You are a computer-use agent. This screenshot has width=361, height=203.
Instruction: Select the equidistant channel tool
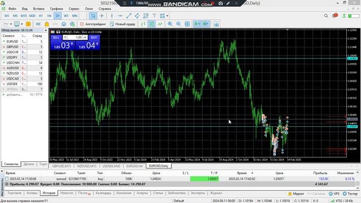(137, 16)
